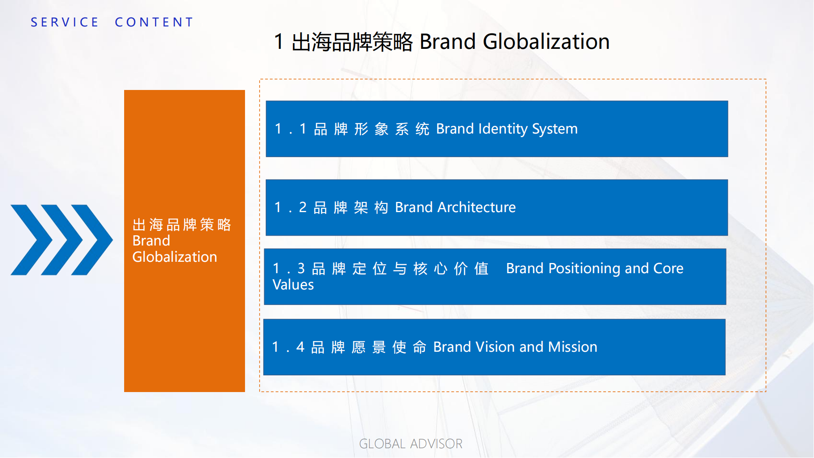Click the 'GLOBAL ADVISOR' footer text
The height and width of the screenshot is (458, 814).
411,443
